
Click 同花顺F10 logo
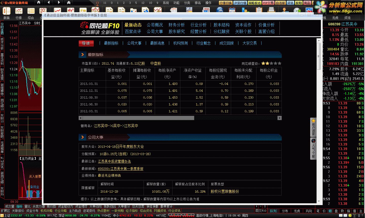(x=100, y=28)
